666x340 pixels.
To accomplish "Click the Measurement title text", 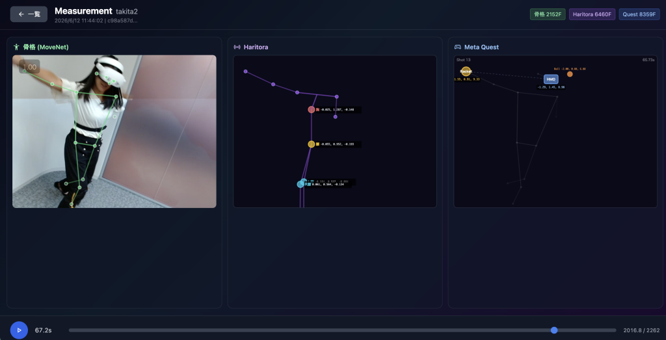I will coord(84,11).
